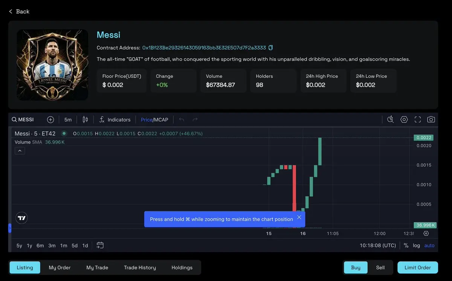
Task: Click the Floor Price value $ 0.002
Action: 113,85
